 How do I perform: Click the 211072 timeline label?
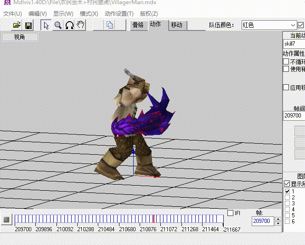(169, 229)
